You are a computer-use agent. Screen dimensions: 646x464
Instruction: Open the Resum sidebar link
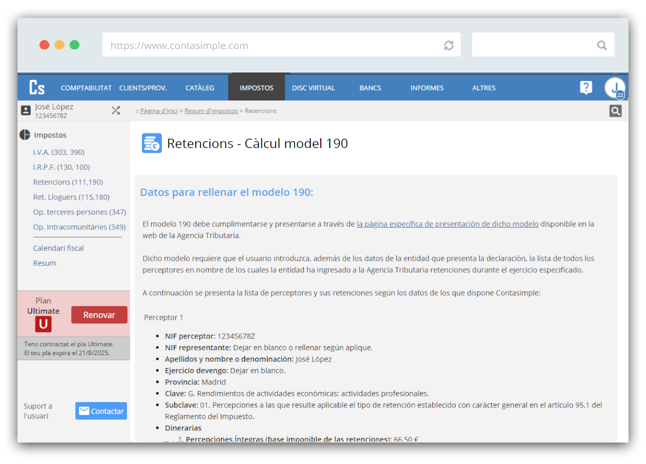point(44,263)
